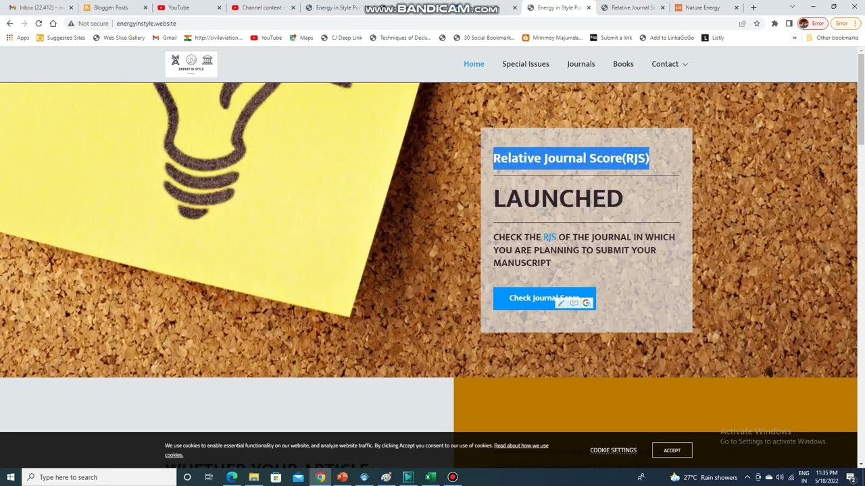Viewport: 865px width, 486px height.
Task: Click the Error profile button
Action: pyautogui.click(x=812, y=23)
